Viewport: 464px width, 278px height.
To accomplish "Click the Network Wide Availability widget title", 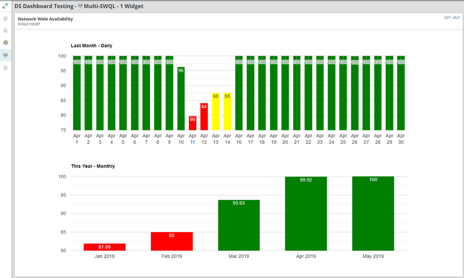I will point(45,19).
